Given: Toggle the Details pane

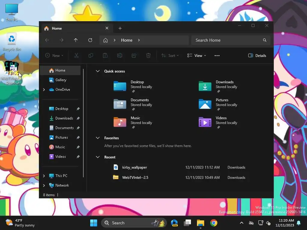Looking at the screenshot, I should pos(257,55).
